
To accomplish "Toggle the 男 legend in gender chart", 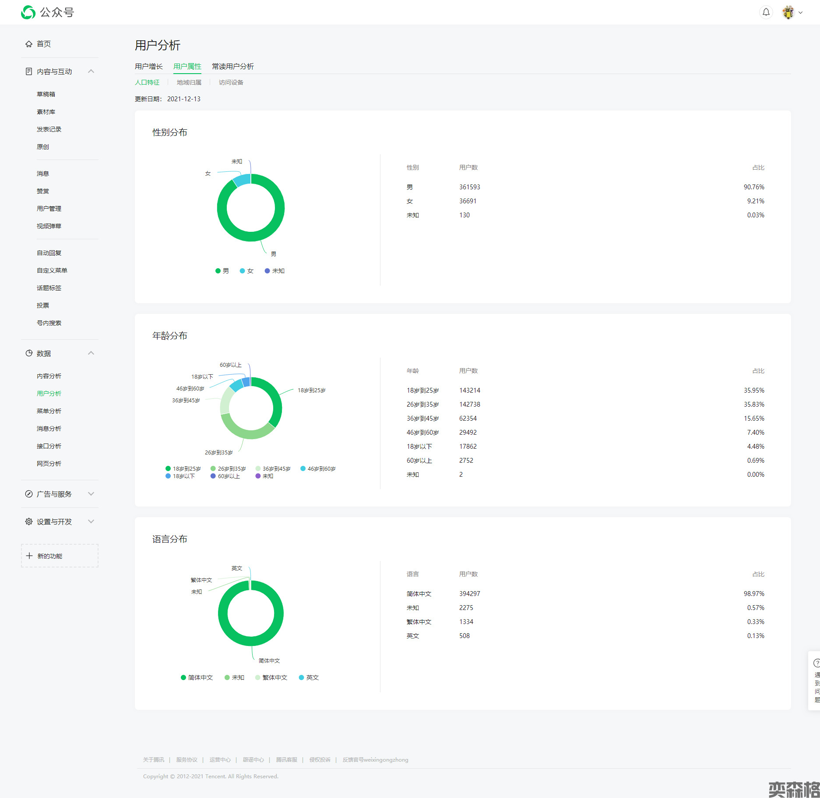I will [x=222, y=271].
